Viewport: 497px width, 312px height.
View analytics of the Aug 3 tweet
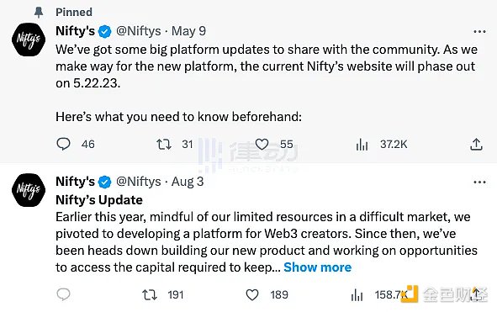pyautogui.click(x=357, y=295)
